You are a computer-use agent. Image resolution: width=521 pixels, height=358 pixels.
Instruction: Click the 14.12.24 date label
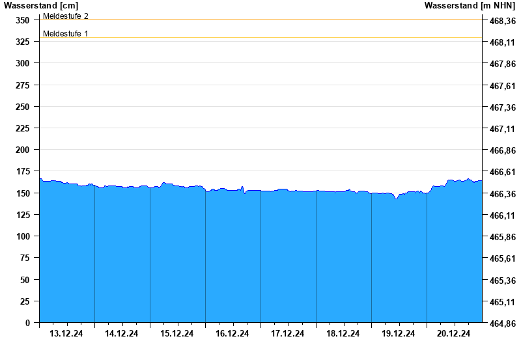click(x=122, y=333)
